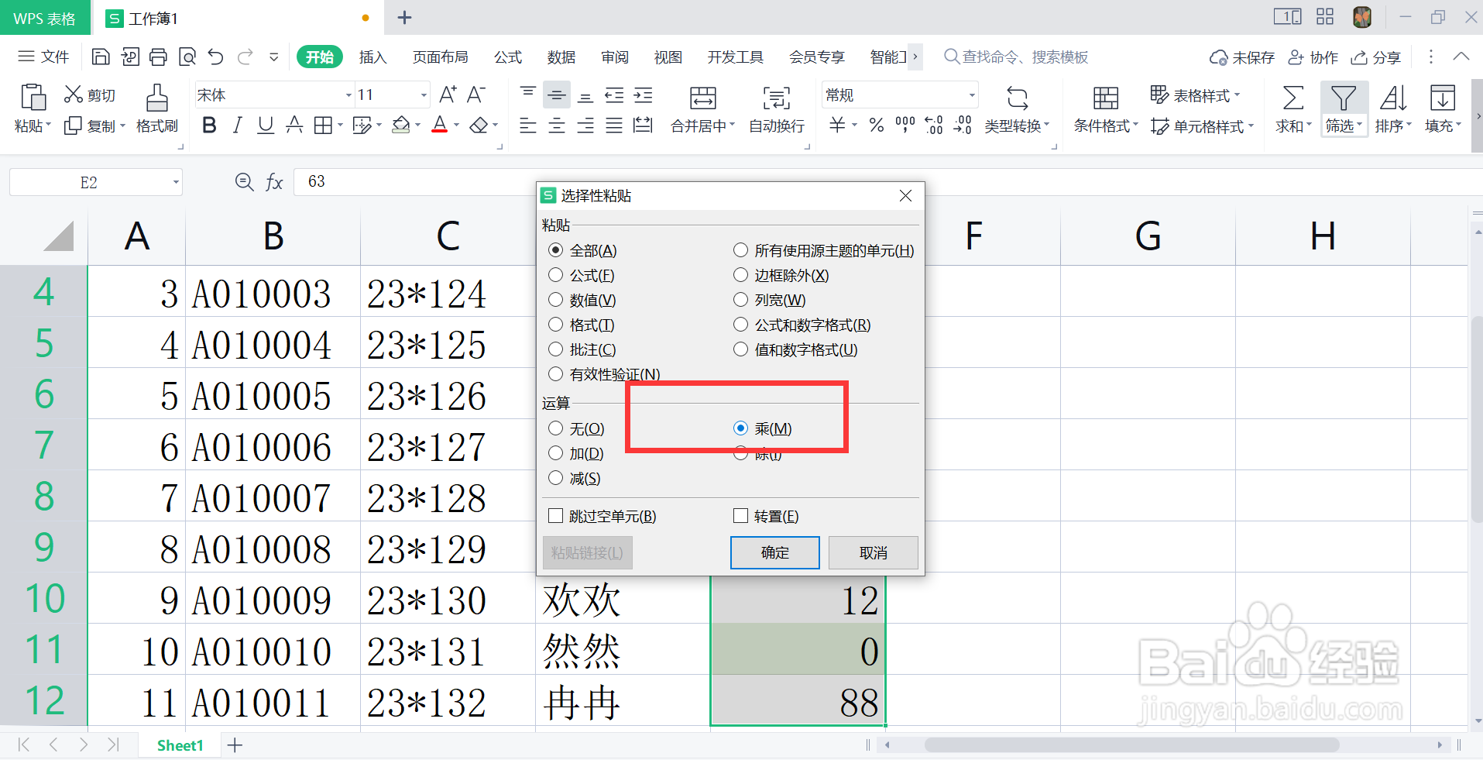Image resolution: width=1483 pixels, height=760 pixels.
Task: Select the 格式(T) paste radio option
Action: [x=555, y=325]
